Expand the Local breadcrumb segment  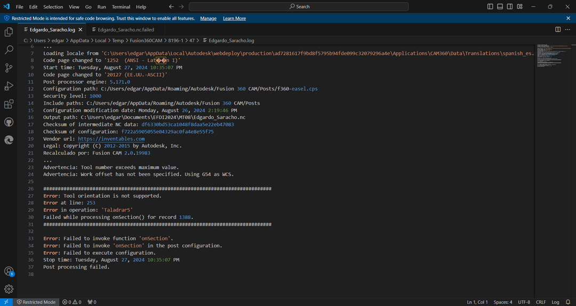click(x=101, y=41)
